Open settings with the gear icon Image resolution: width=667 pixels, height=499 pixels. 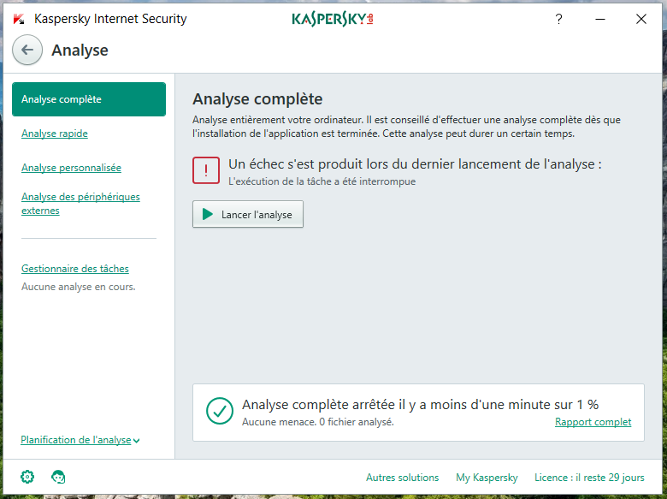[27, 477]
